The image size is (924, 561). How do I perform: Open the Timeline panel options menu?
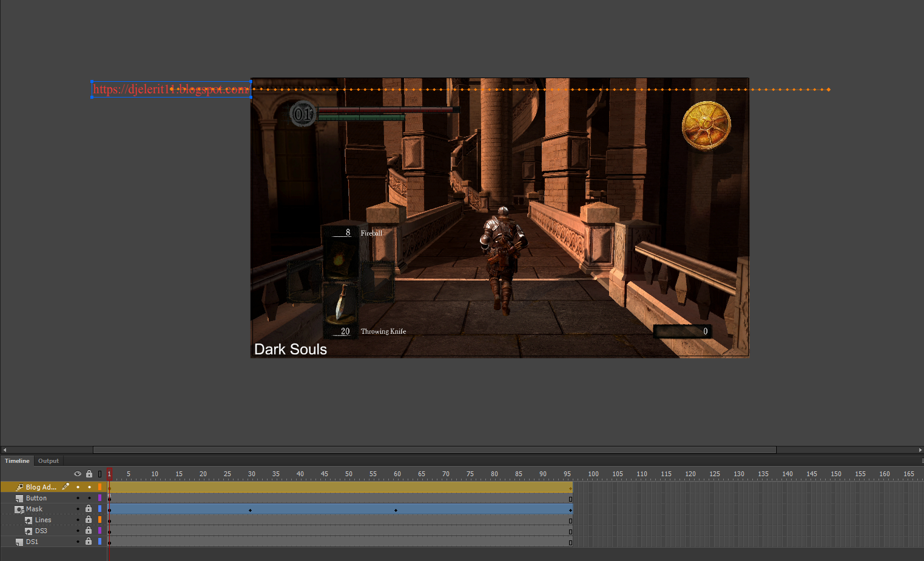922,461
